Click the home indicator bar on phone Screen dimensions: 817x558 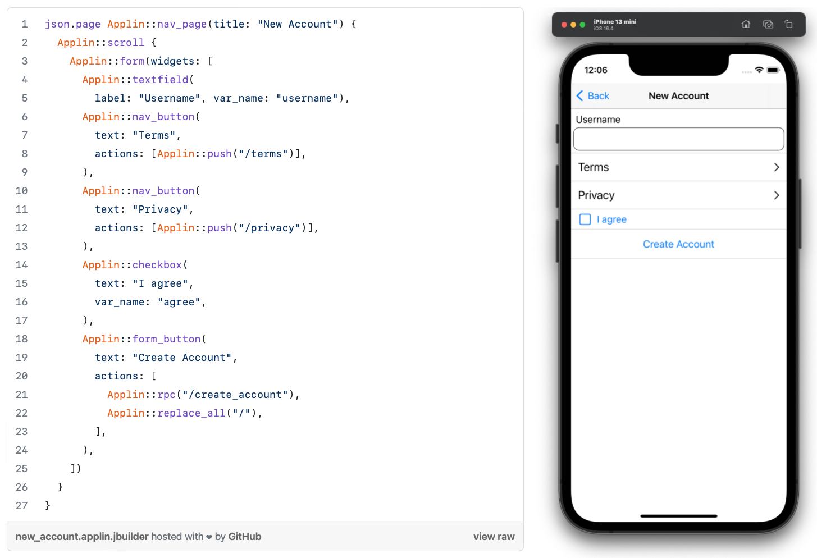coord(678,515)
